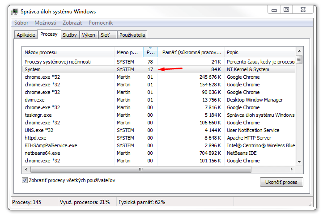Open the Súbor menu

point(21,23)
